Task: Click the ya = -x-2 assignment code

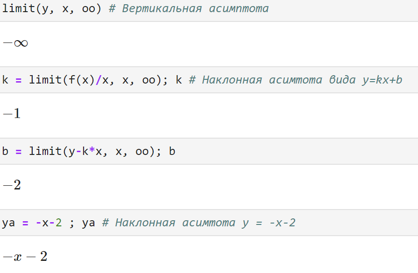Action: 32,223
